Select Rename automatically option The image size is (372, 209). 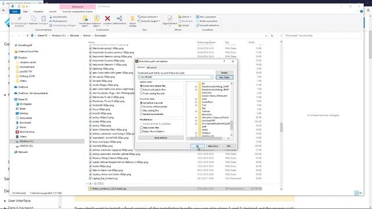152,114
